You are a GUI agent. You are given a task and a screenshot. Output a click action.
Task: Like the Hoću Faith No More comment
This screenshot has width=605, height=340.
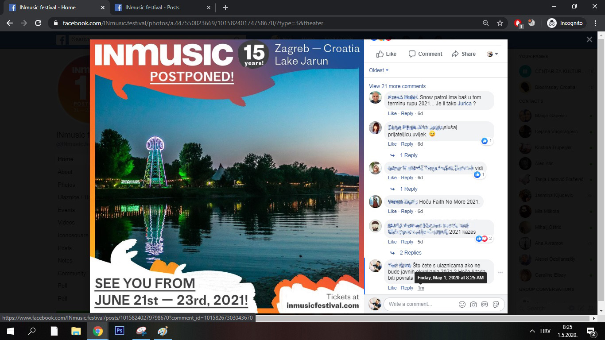click(x=392, y=211)
